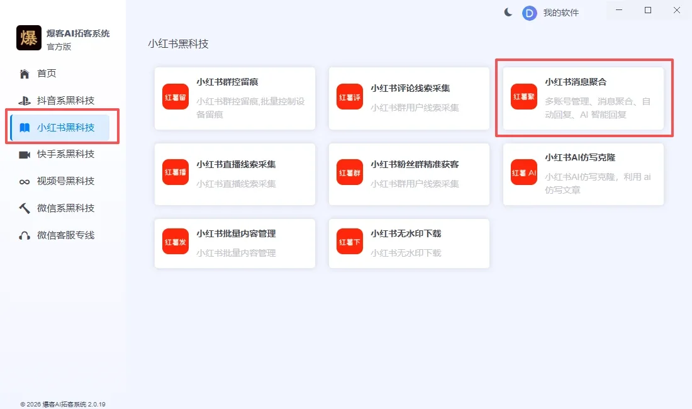Click the camera icon beside 快手系黑科技
The image size is (692, 409).
point(25,155)
